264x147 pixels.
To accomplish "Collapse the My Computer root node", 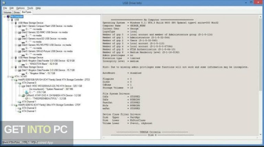I will click(x=4, y=16).
